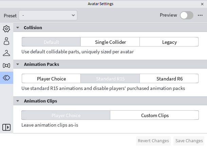
Task: Open the three-dot more options menu
Action: click(200, 15)
